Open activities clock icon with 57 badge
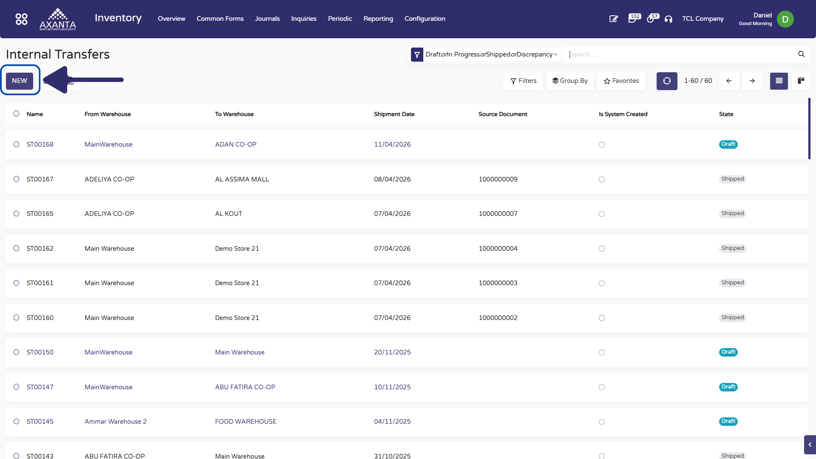Image resolution: width=816 pixels, height=459 pixels. coord(651,19)
